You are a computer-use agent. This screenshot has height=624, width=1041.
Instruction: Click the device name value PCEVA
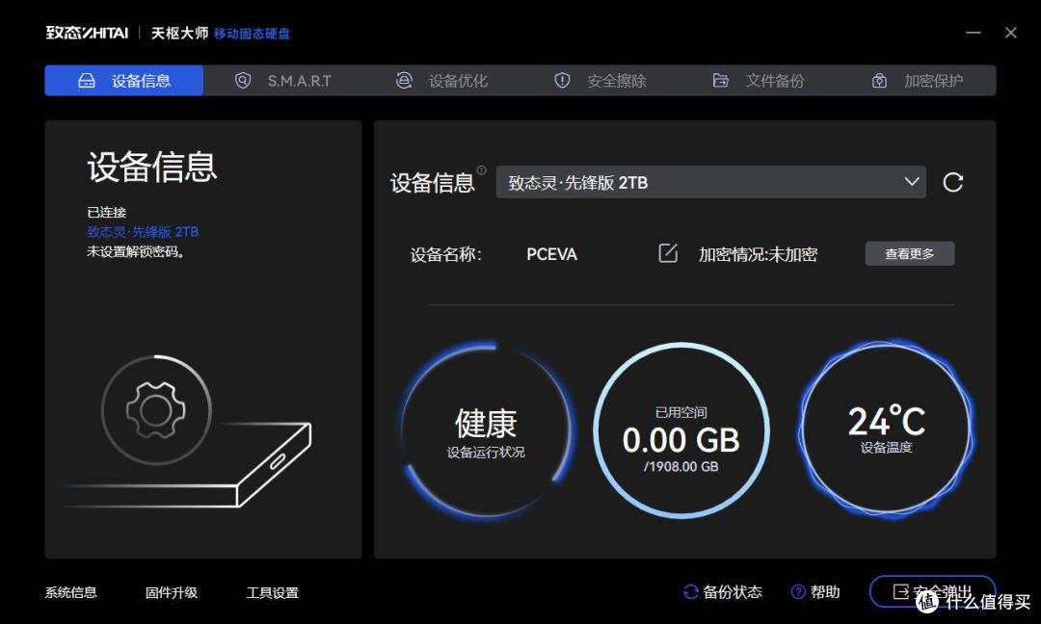[x=551, y=254]
